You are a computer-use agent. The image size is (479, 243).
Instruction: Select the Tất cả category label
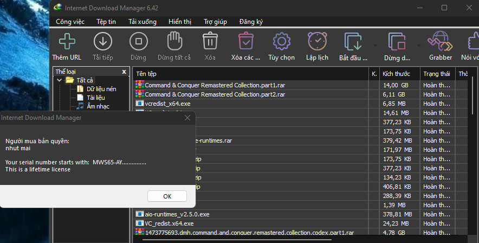85,80
